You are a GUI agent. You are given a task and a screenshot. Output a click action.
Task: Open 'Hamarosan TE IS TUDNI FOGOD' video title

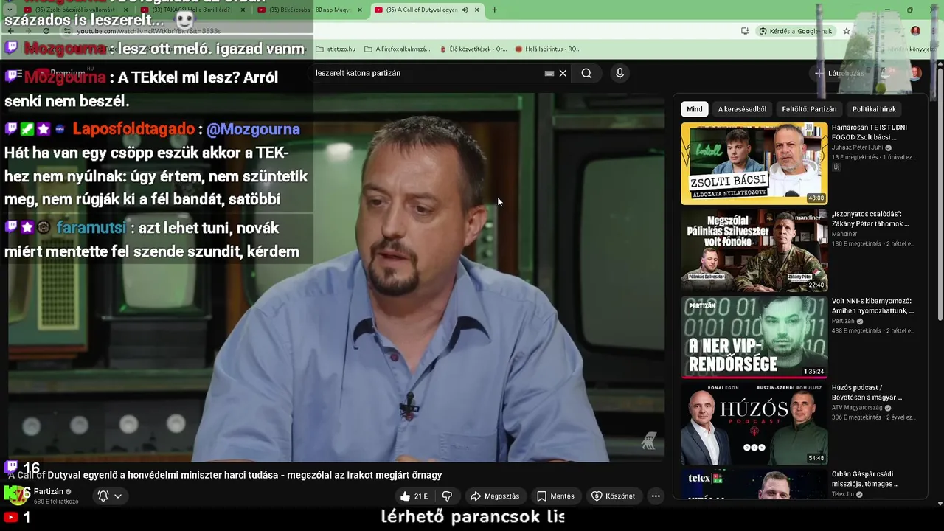tap(870, 132)
